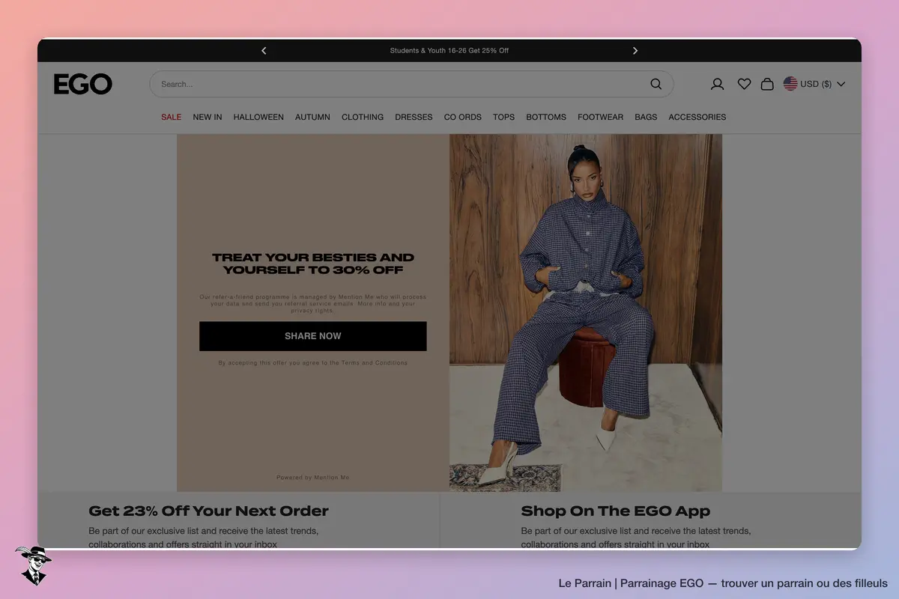Go to previous announcement with left arrow
The height and width of the screenshot is (599, 899).
tap(264, 51)
